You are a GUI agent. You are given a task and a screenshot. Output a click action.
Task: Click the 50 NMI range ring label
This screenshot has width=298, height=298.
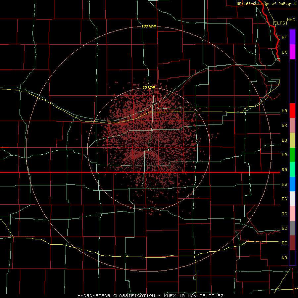149,88
